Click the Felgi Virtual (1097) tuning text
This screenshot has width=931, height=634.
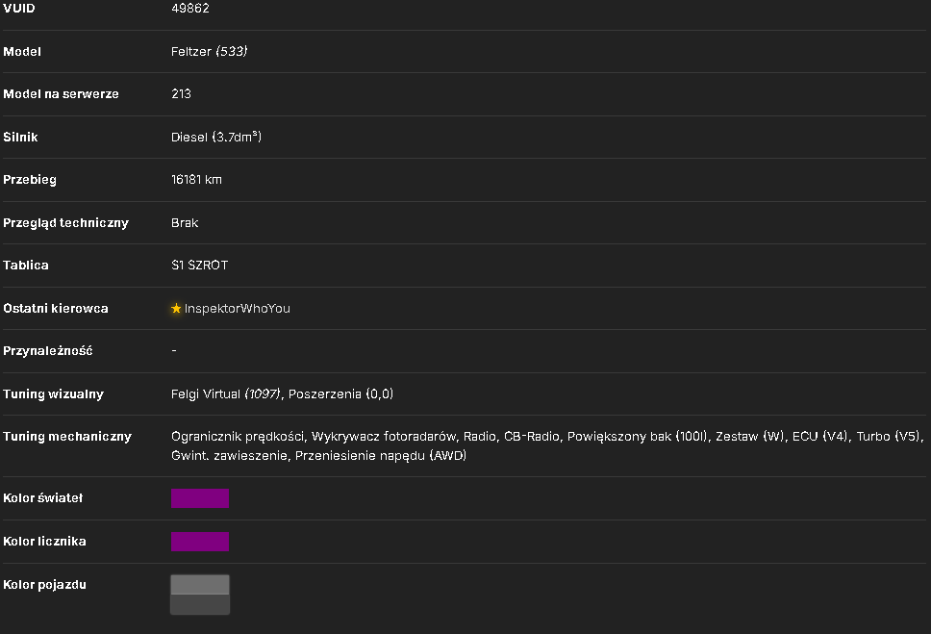(226, 393)
